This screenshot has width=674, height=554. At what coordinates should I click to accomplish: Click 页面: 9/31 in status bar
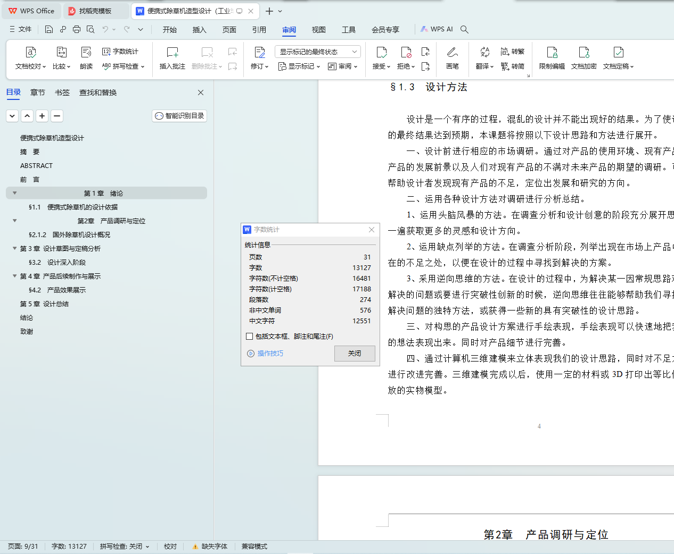point(23,547)
